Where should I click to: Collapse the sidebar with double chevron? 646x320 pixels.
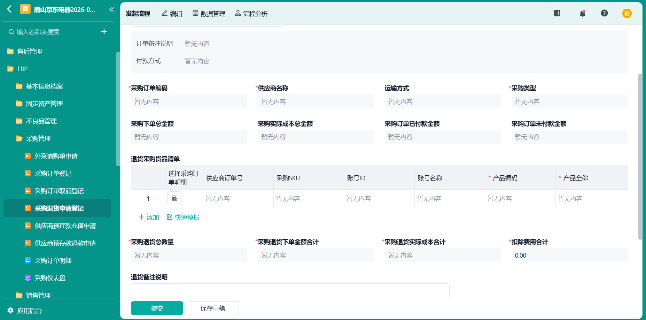111,9
